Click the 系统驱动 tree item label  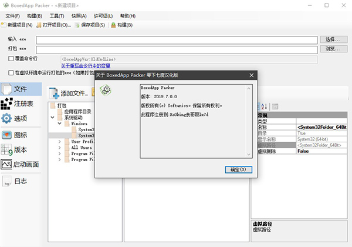pyautogui.click(x=73, y=118)
